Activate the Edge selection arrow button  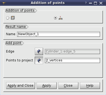click(39, 51)
